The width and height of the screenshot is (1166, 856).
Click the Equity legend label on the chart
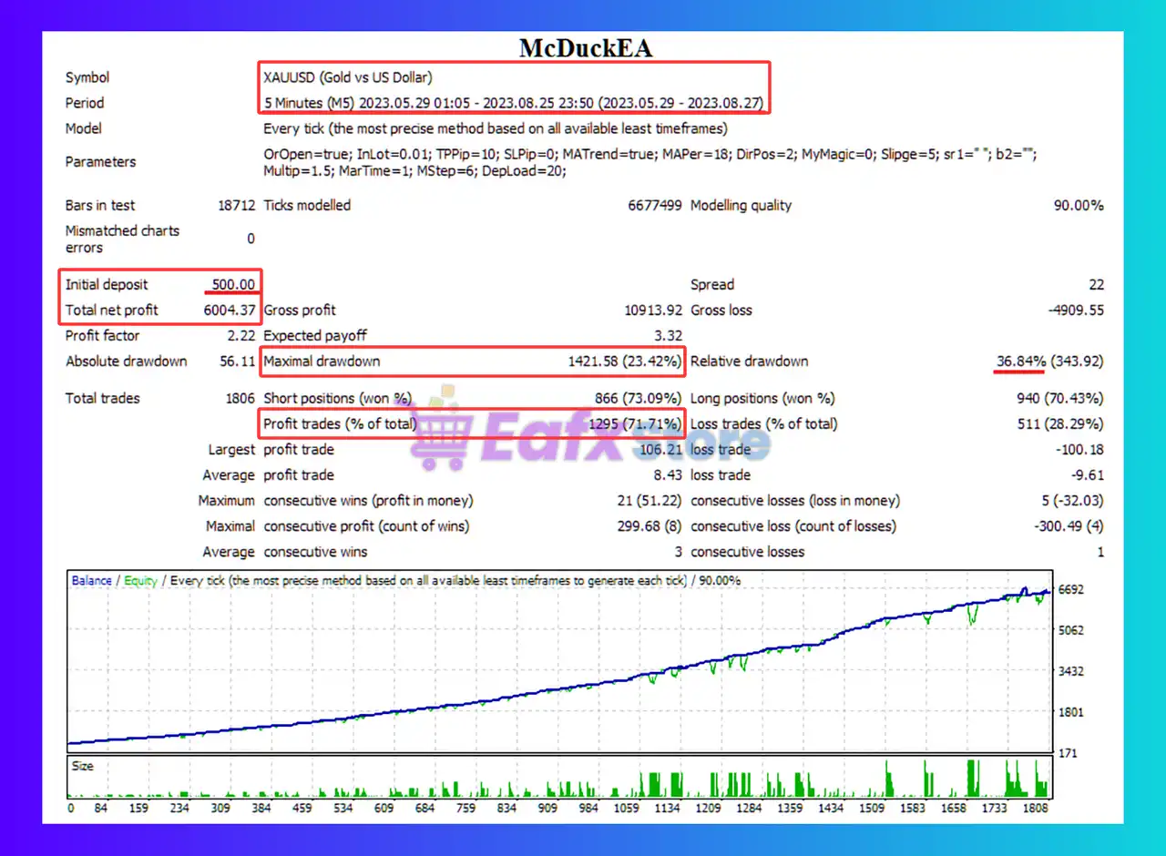(140, 581)
